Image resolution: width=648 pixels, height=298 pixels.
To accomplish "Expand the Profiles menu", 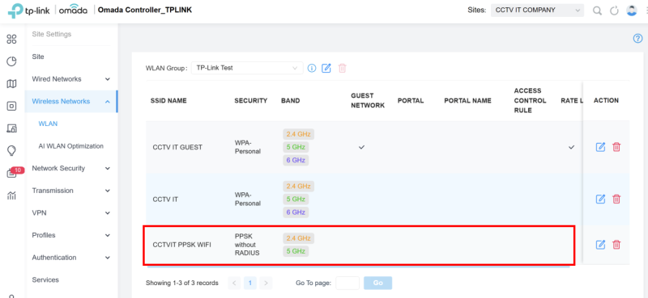I will [x=71, y=235].
